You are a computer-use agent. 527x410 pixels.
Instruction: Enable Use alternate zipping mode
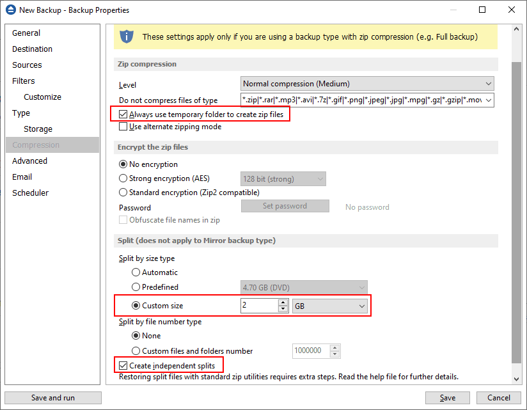pyautogui.click(x=123, y=127)
